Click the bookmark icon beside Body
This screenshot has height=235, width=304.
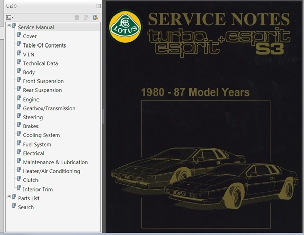click(19, 71)
